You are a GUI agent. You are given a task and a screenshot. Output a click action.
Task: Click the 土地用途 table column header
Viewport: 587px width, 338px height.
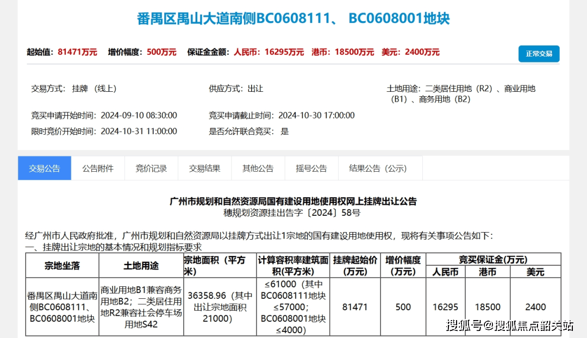pyautogui.click(x=141, y=266)
